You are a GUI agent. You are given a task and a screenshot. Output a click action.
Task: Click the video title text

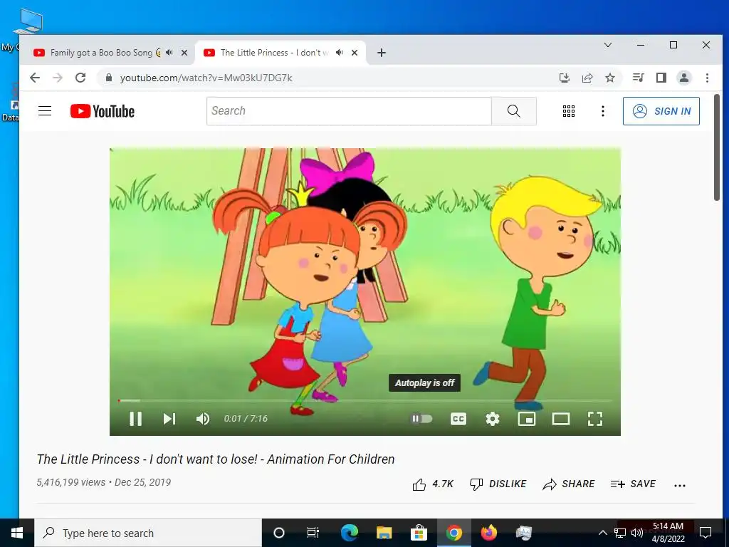(216, 459)
